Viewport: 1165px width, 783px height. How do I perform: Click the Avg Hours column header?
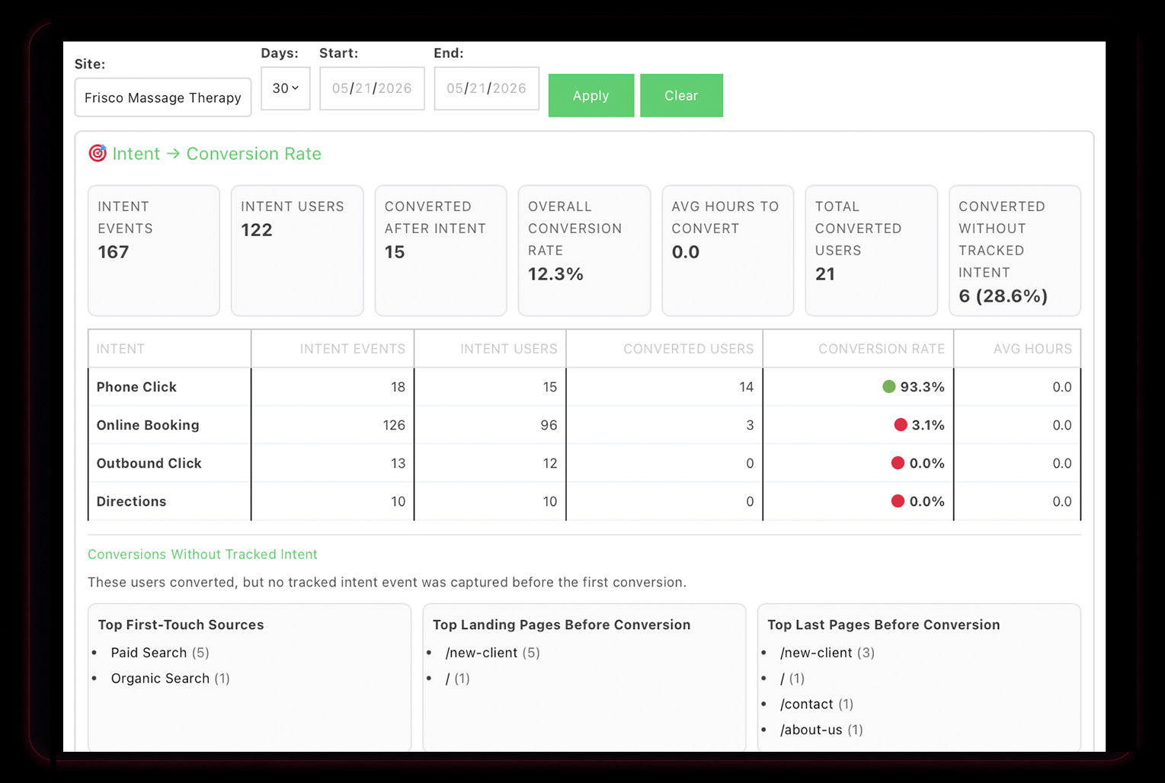pos(1032,349)
